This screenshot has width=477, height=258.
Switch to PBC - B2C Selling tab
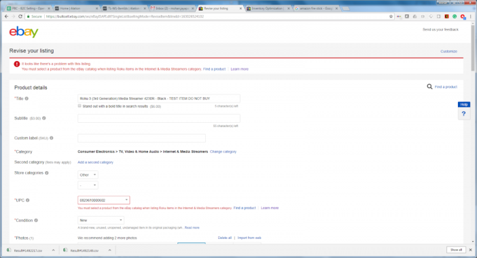point(28,9)
